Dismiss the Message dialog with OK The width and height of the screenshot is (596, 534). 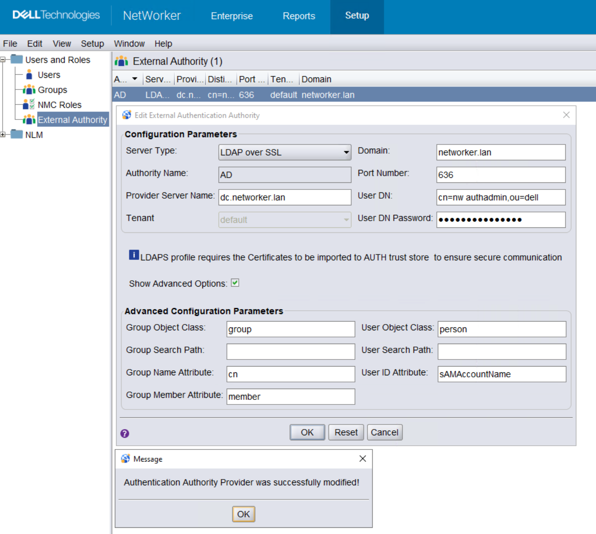tap(243, 514)
